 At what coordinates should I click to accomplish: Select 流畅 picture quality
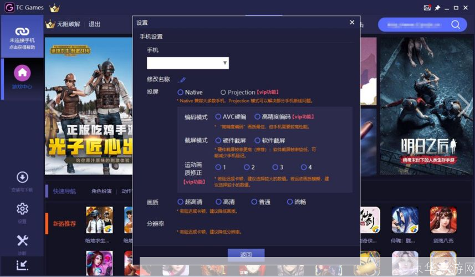290,202
